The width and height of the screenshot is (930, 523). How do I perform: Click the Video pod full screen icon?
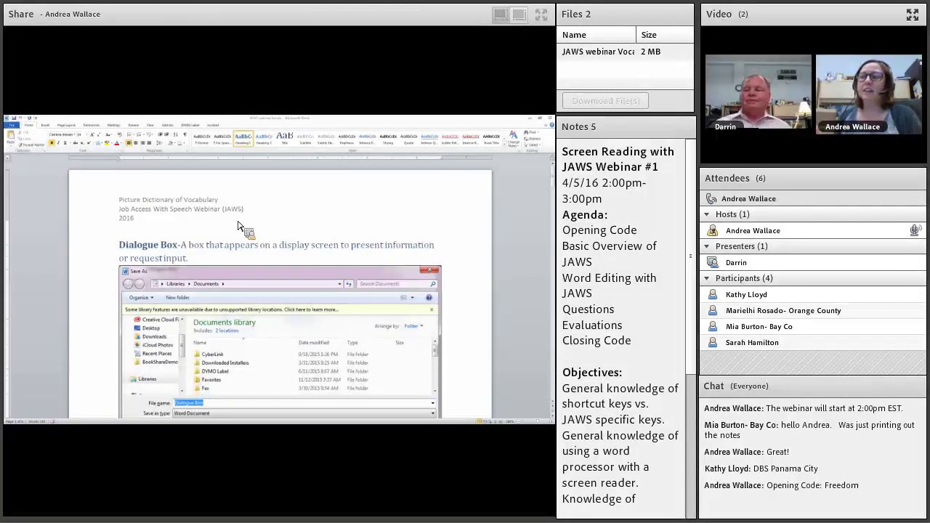913,14
